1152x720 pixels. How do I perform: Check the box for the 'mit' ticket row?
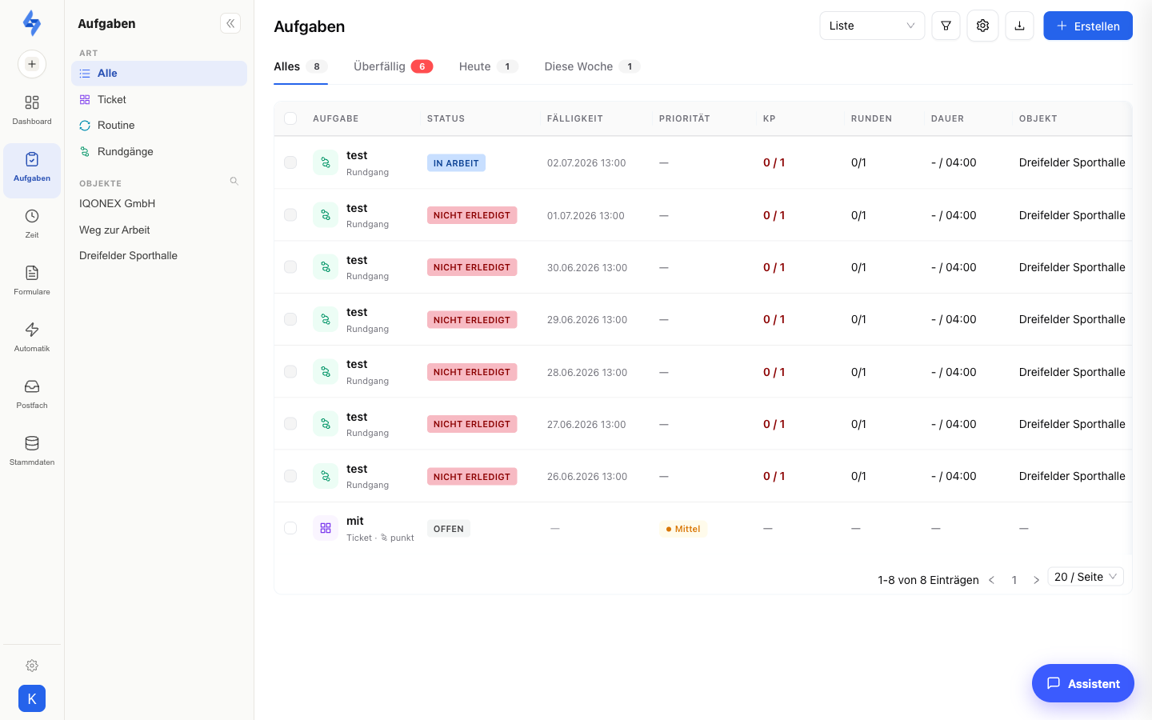pyautogui.click(x=290, y=528)
